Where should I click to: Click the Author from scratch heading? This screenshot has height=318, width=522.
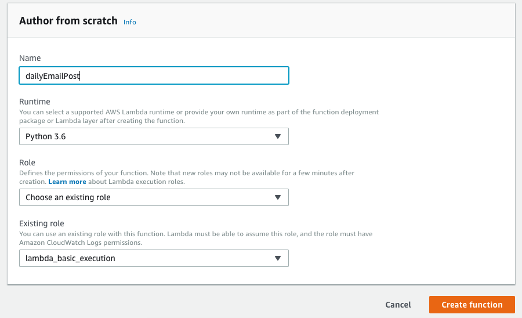[x=68, y=21]
